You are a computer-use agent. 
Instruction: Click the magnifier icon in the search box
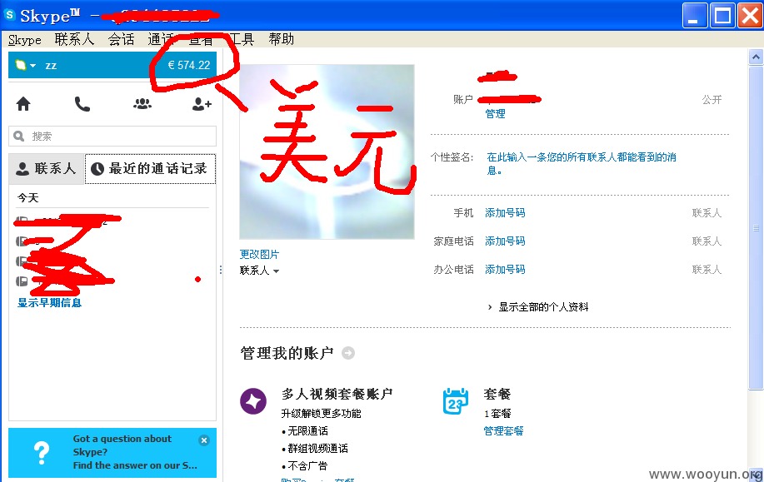[19, 137]
